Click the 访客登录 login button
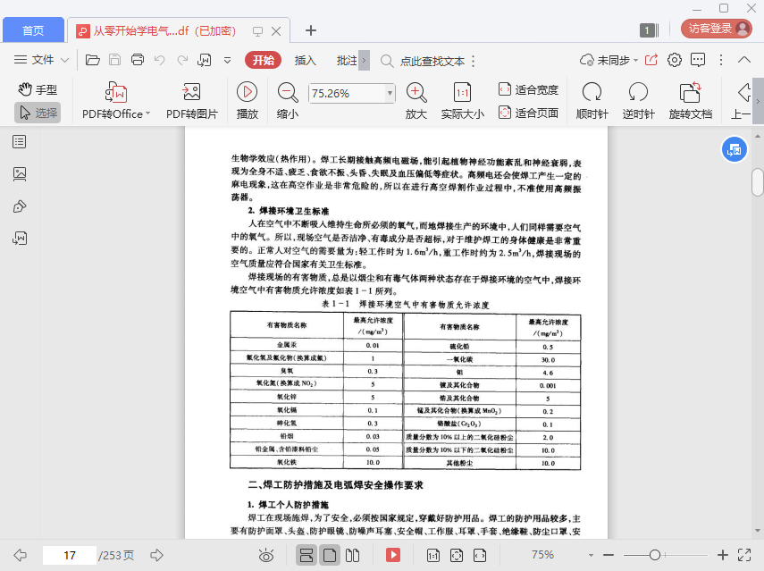This screenshot has width=764, height=571. click(x=717, y=29)
